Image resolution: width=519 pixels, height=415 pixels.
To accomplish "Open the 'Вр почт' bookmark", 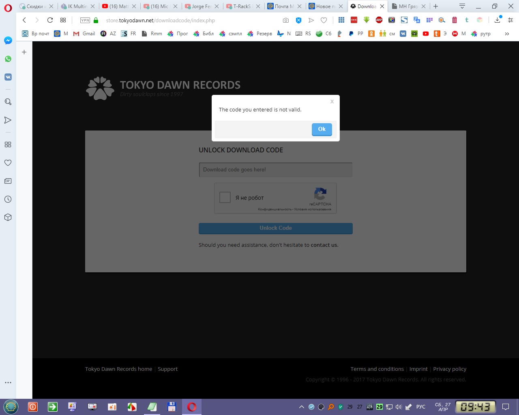I will click(36, 34).
